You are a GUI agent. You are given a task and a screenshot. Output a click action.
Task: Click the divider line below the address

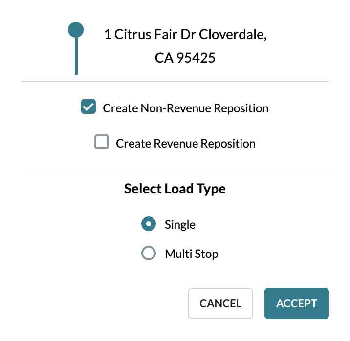pos(175,81)
